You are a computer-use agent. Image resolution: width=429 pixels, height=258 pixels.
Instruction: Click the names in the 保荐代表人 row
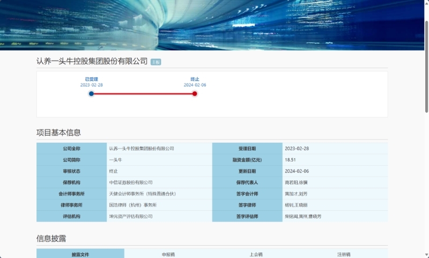(x=296, y=182)
